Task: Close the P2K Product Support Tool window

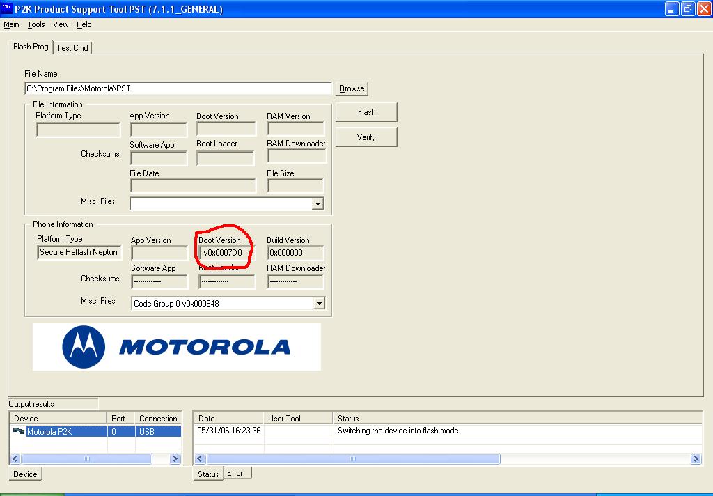Action: click(x=704, y=8)
